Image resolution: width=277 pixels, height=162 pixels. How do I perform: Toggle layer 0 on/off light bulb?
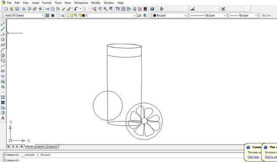click(68, 16)
